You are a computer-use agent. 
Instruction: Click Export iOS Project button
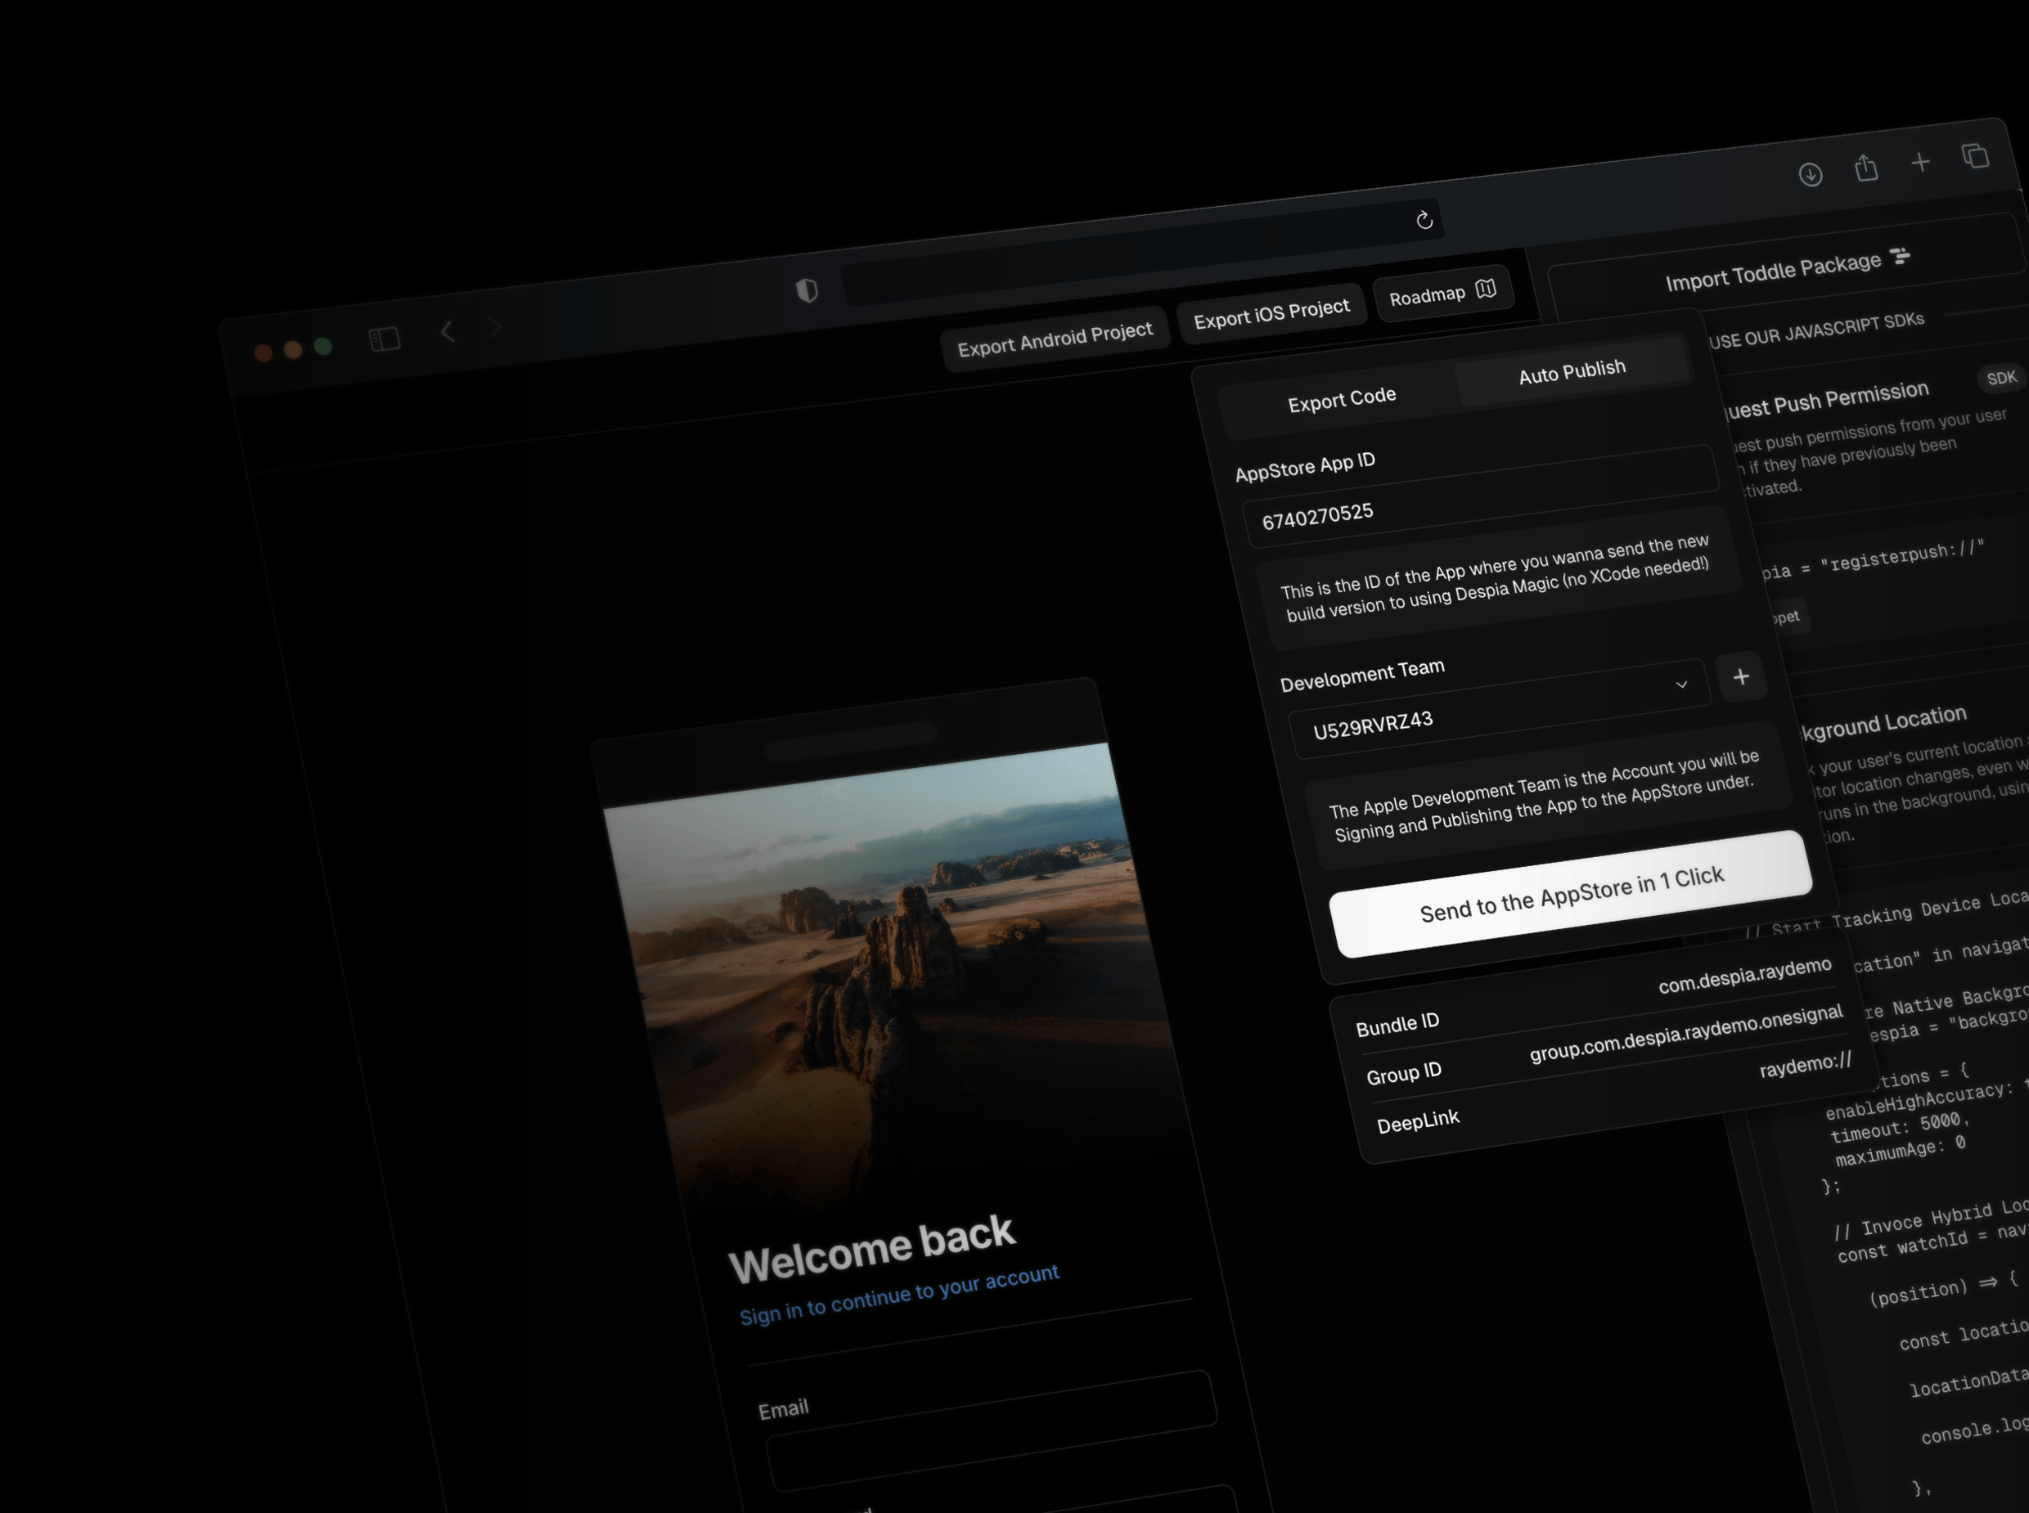pos(1271,313)
